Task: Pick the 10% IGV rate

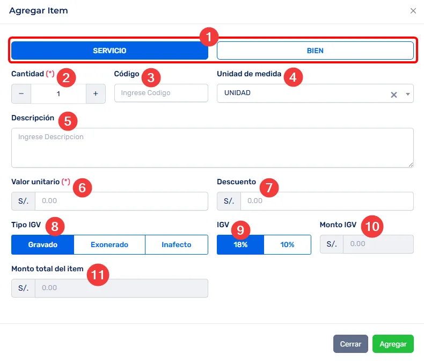Action: (287, 244)
